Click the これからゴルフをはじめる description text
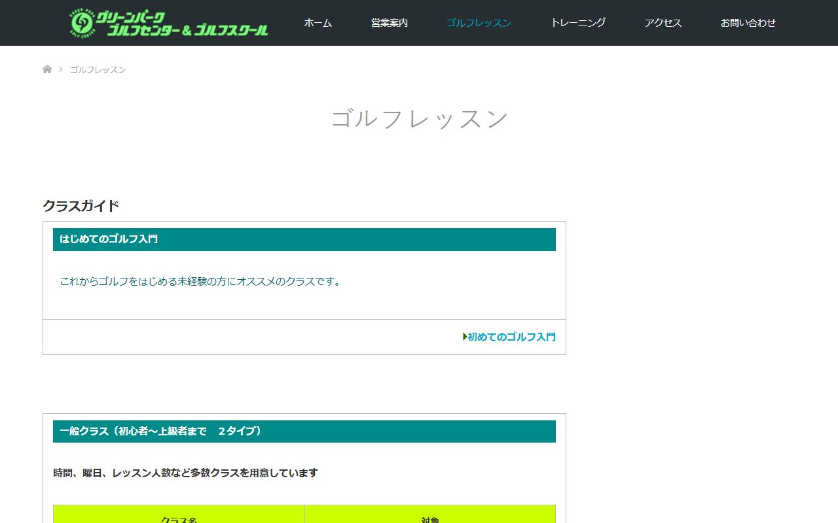This screenshot has height=523, width=838. click(200, 281)
